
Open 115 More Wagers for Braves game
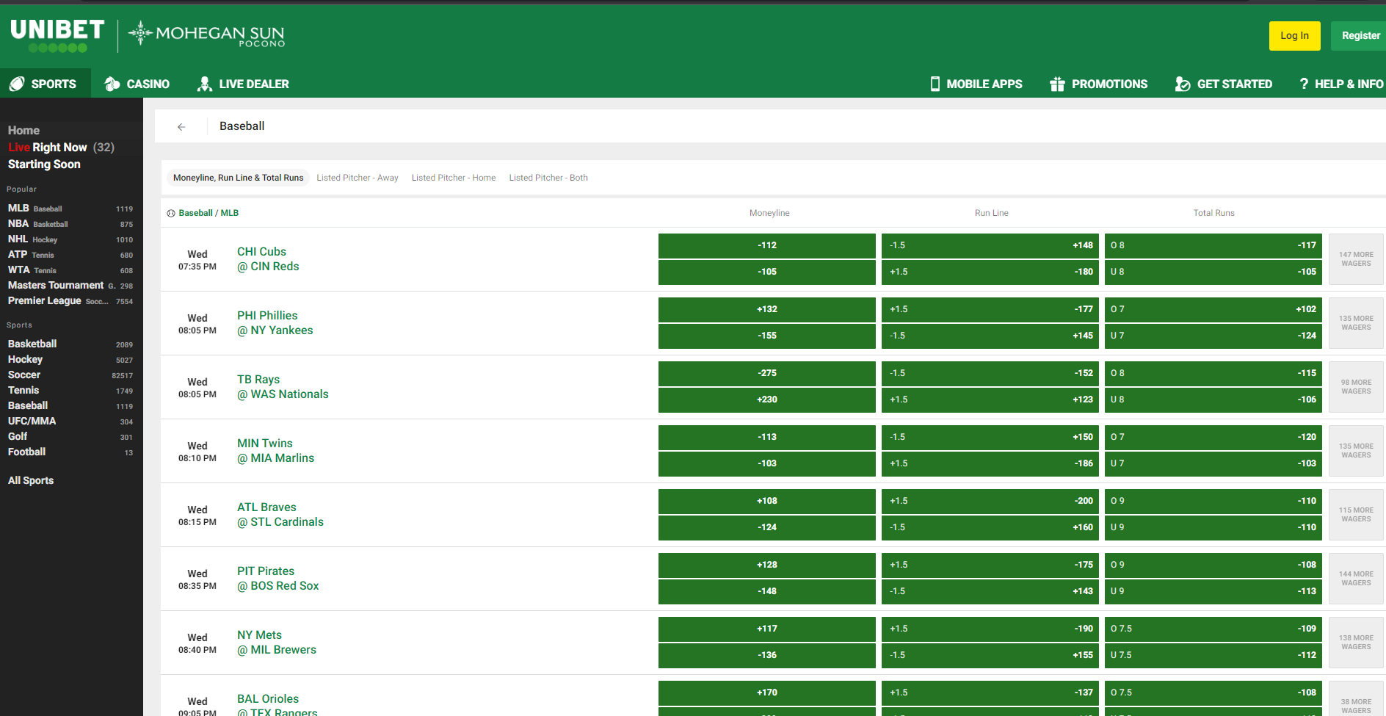coord(1356,514)
